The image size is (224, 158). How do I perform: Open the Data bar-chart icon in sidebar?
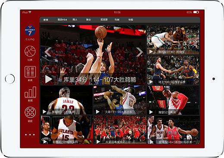[30, 92]
